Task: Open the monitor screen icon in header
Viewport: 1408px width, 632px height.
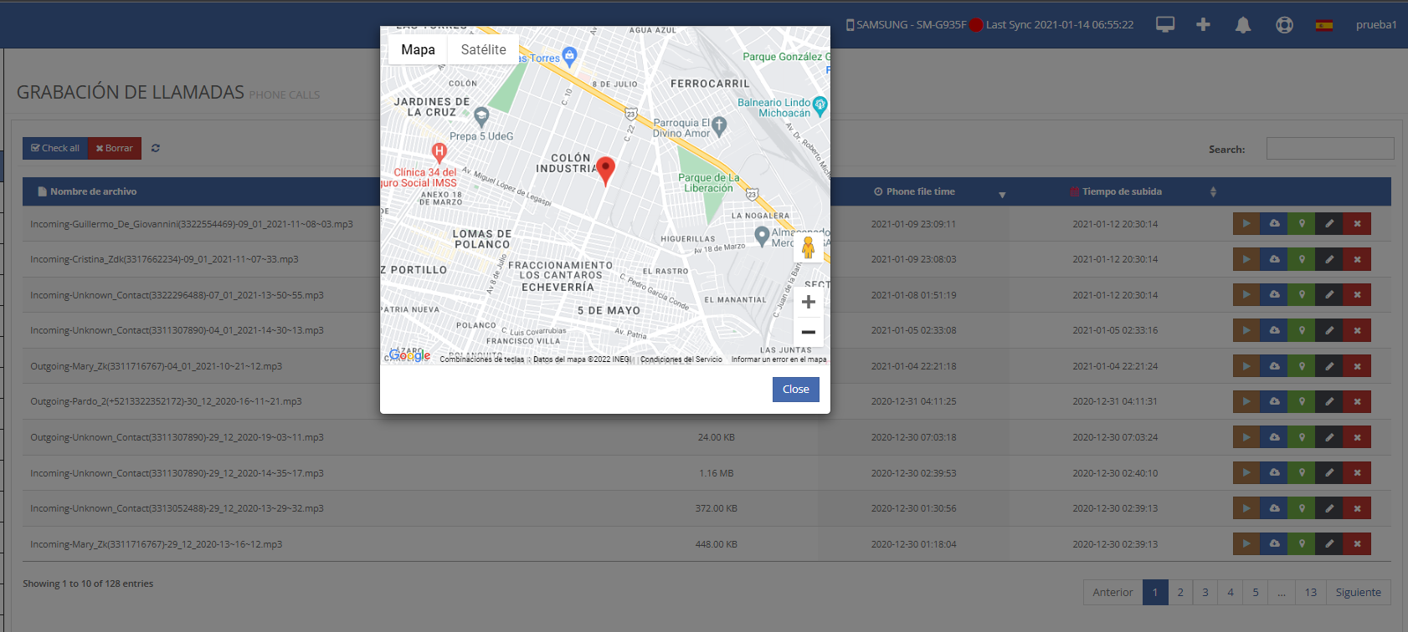Action: point(1165,25)
